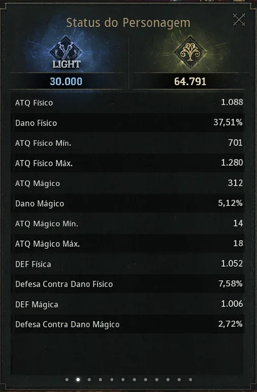
Task: Select the Dano Físico 37,51% row
Action: pos(128,122)
